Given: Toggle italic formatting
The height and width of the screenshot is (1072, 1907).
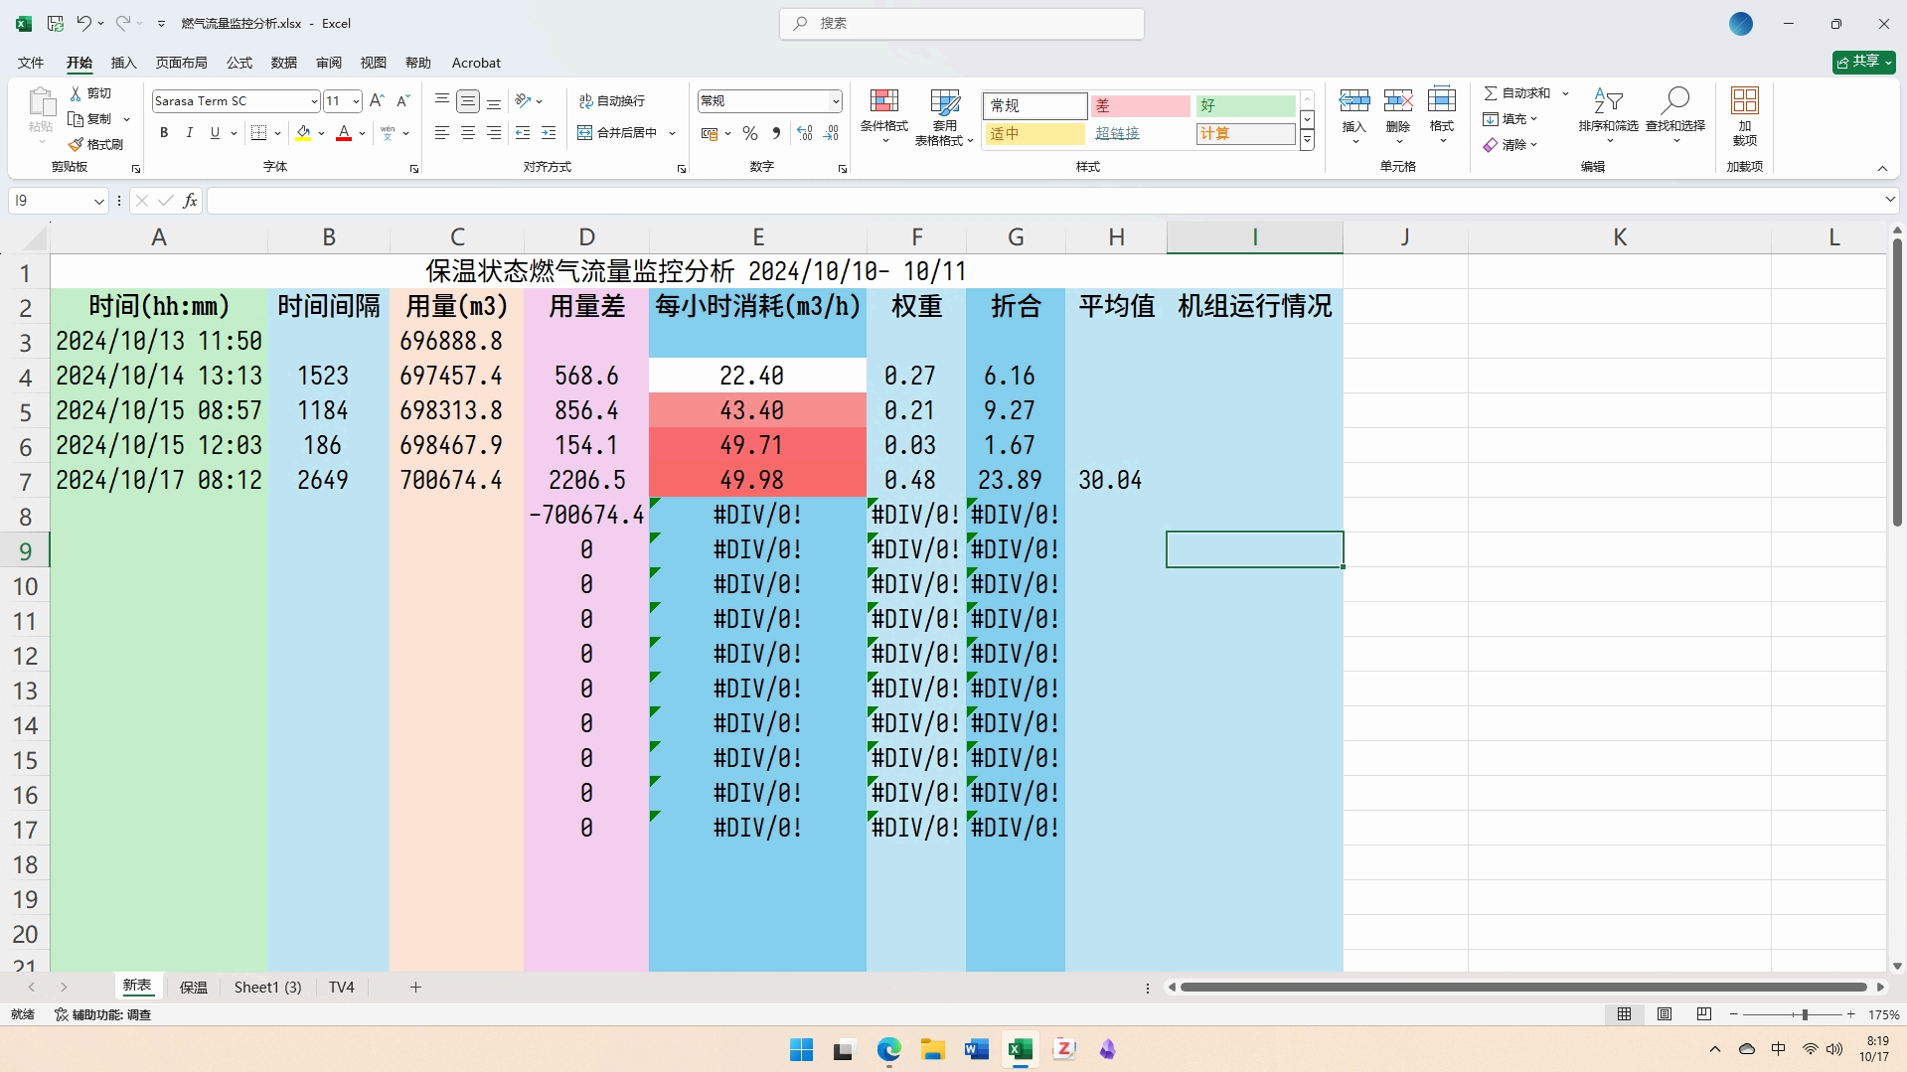Looking at the screenshot, I should [x=189, y=133].
